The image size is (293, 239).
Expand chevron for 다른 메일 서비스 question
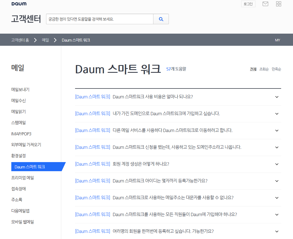[277, 130]
